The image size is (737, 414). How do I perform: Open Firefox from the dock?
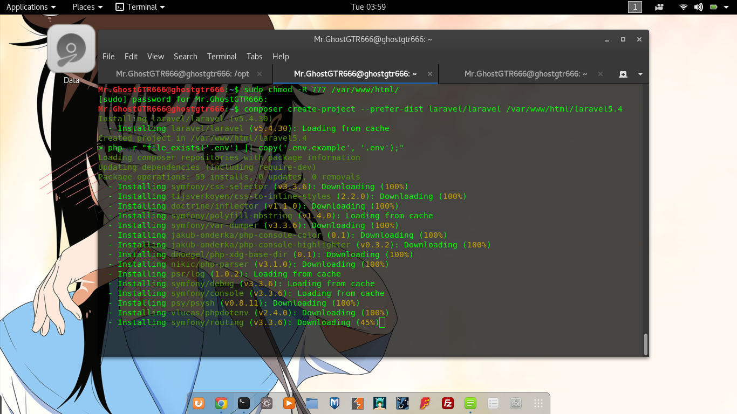point(199,403)
